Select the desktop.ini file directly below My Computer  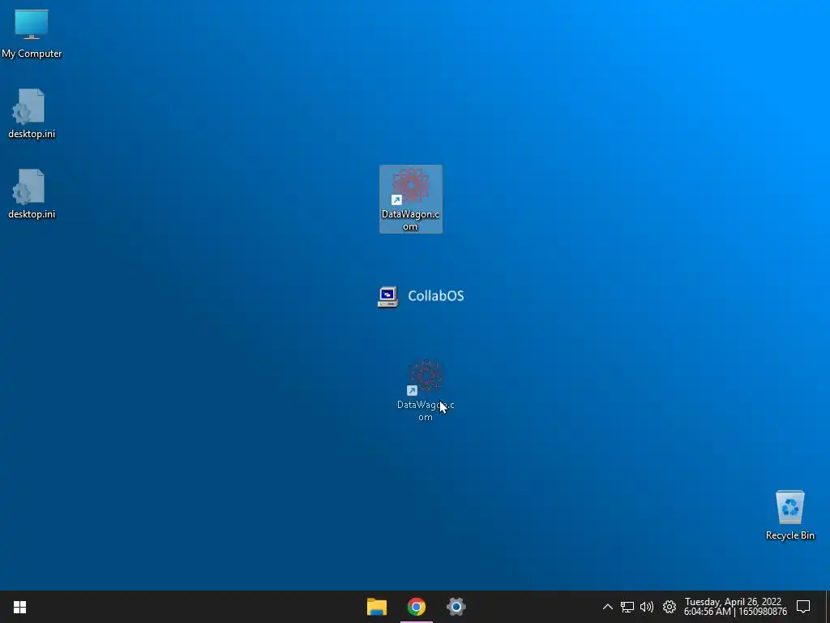[32, 114]
